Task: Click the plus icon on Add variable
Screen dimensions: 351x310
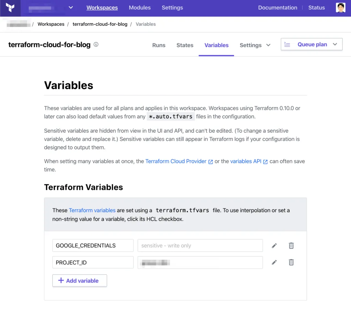Action: click(61, 280)
